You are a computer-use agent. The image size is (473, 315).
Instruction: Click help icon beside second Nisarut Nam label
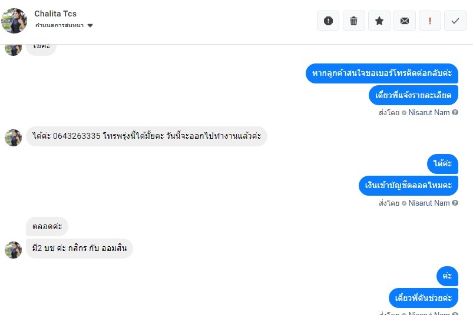(x=455, y=203)
